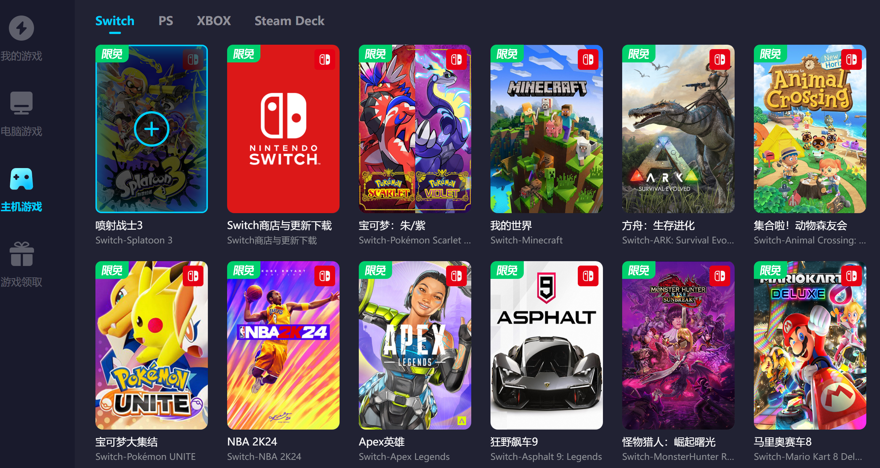Click Switch badge on Mario Kart 8 cover
The width and height of the screenshot is (880, 468).
tap(852, 276)
